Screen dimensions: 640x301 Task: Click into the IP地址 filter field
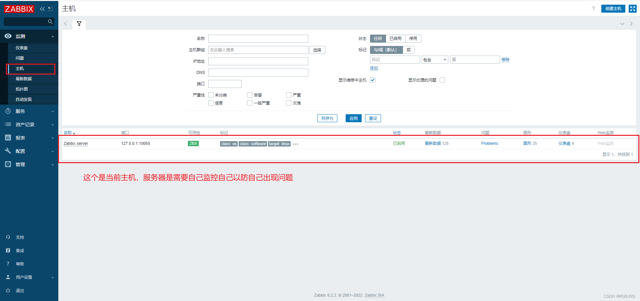pyautogui.click(x=258, y=61)
